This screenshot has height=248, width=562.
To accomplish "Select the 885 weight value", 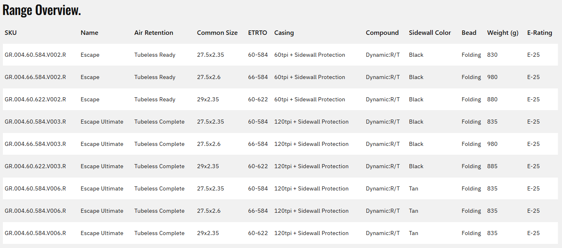I will coord(492,167).
